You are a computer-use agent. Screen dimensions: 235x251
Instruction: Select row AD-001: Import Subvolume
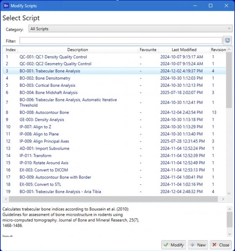[x=115, y=148]
